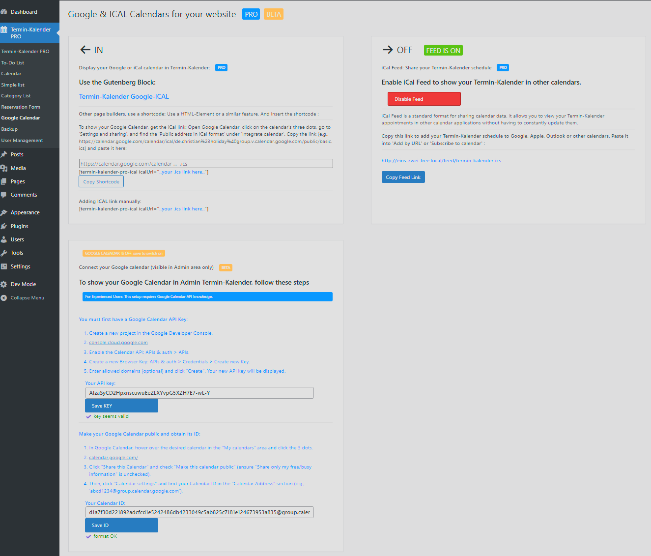The width and height of the screenshot is (651, 556).
Task: Click the Settings sliders icon
Action: pyautogui.click(x=4, y=266)
